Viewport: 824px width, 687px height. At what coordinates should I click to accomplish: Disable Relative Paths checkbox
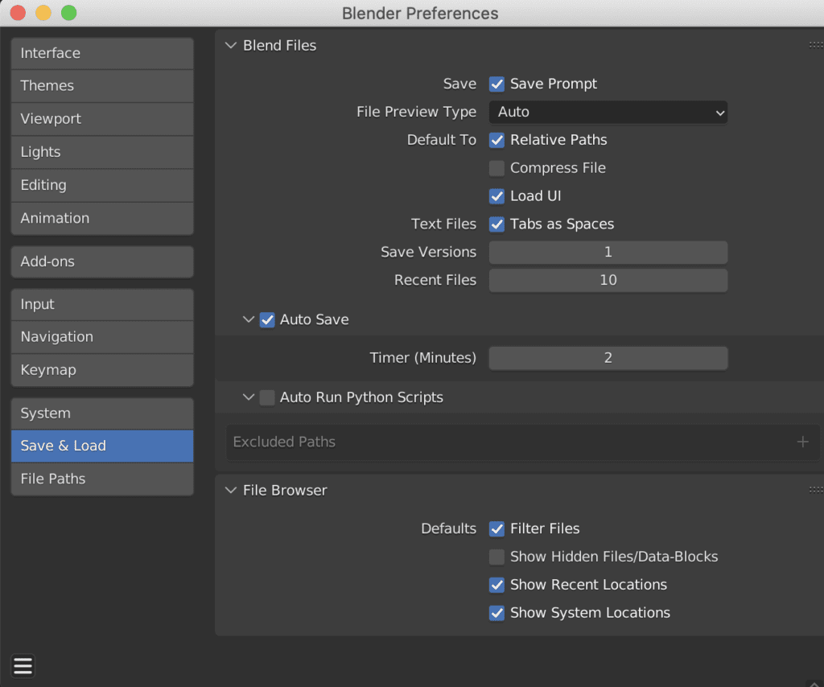496,140
